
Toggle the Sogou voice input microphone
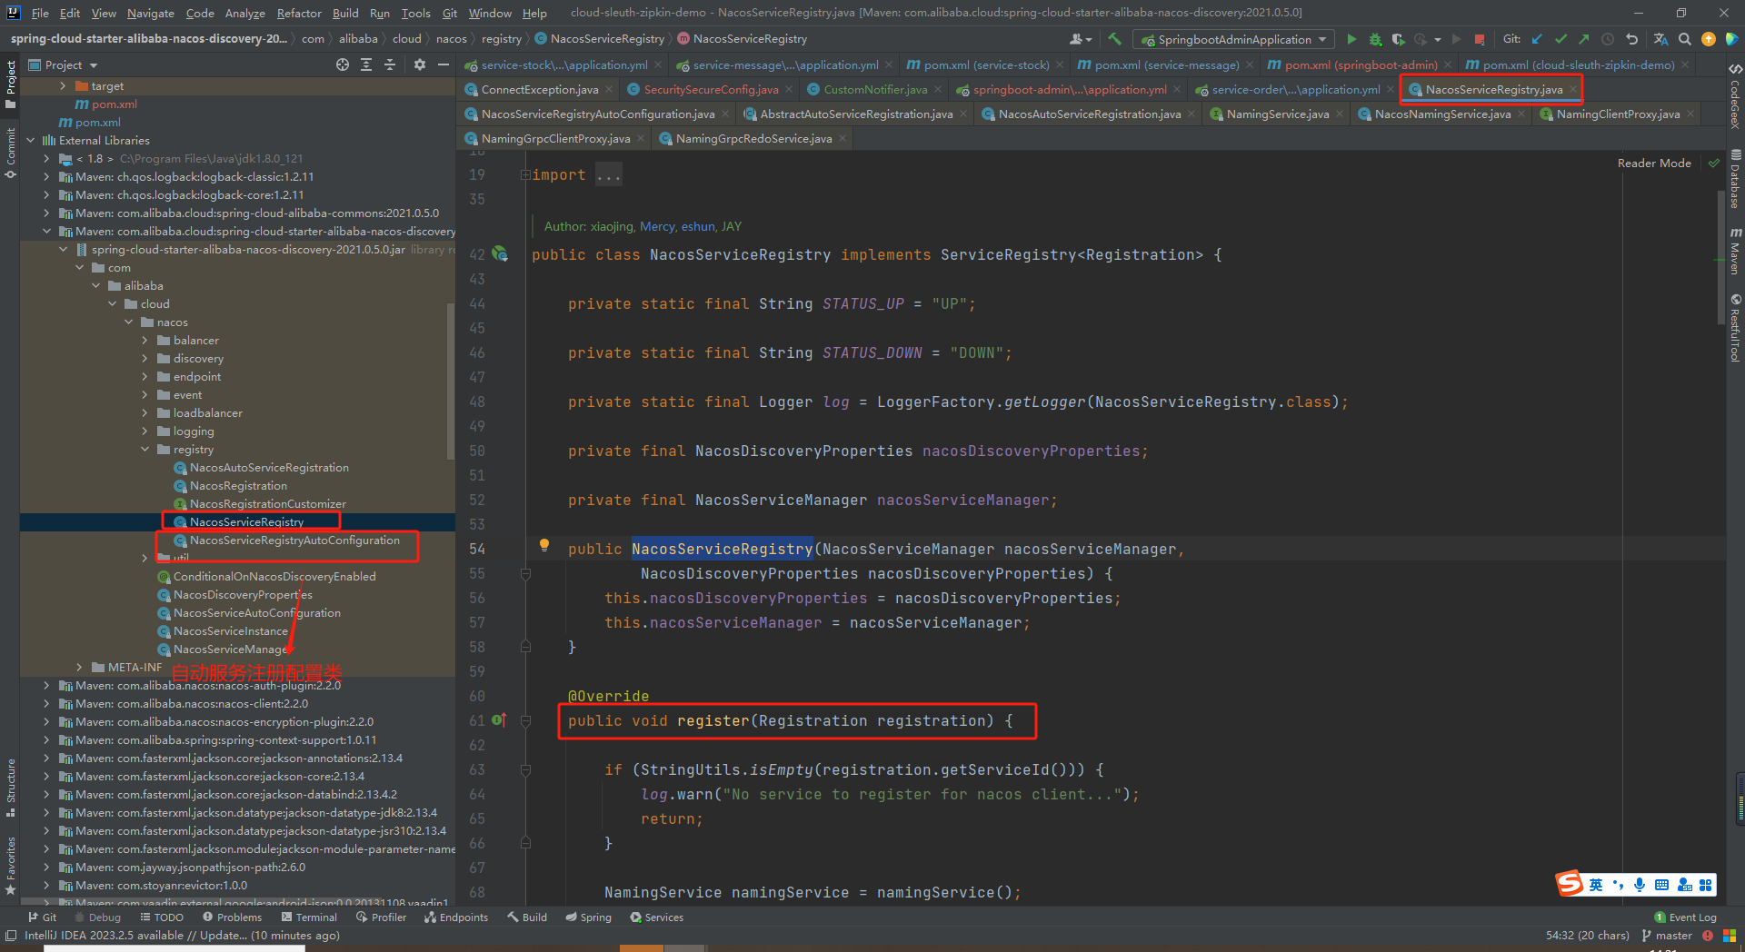tap(1640, 885)
